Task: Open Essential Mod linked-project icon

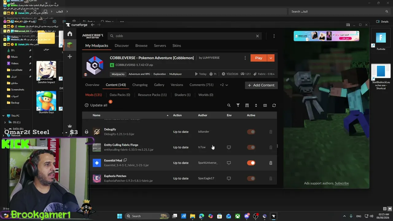Action: [x=125, y=160]
